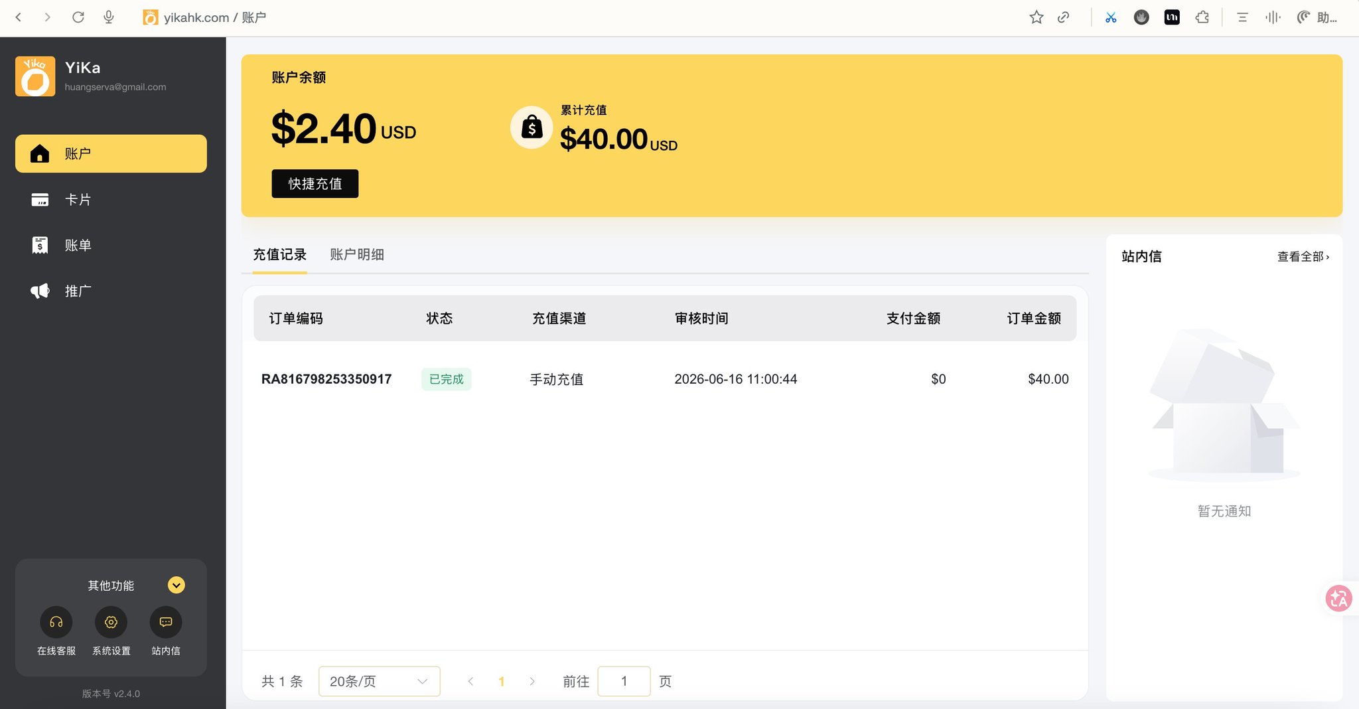Screen dimensions: 1359x709
Task: Click the $40.00 order amount cell
Action: pos(1048,379)
